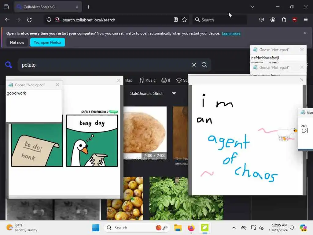Open the Extensions puzzle icon

tap(284, 20)
